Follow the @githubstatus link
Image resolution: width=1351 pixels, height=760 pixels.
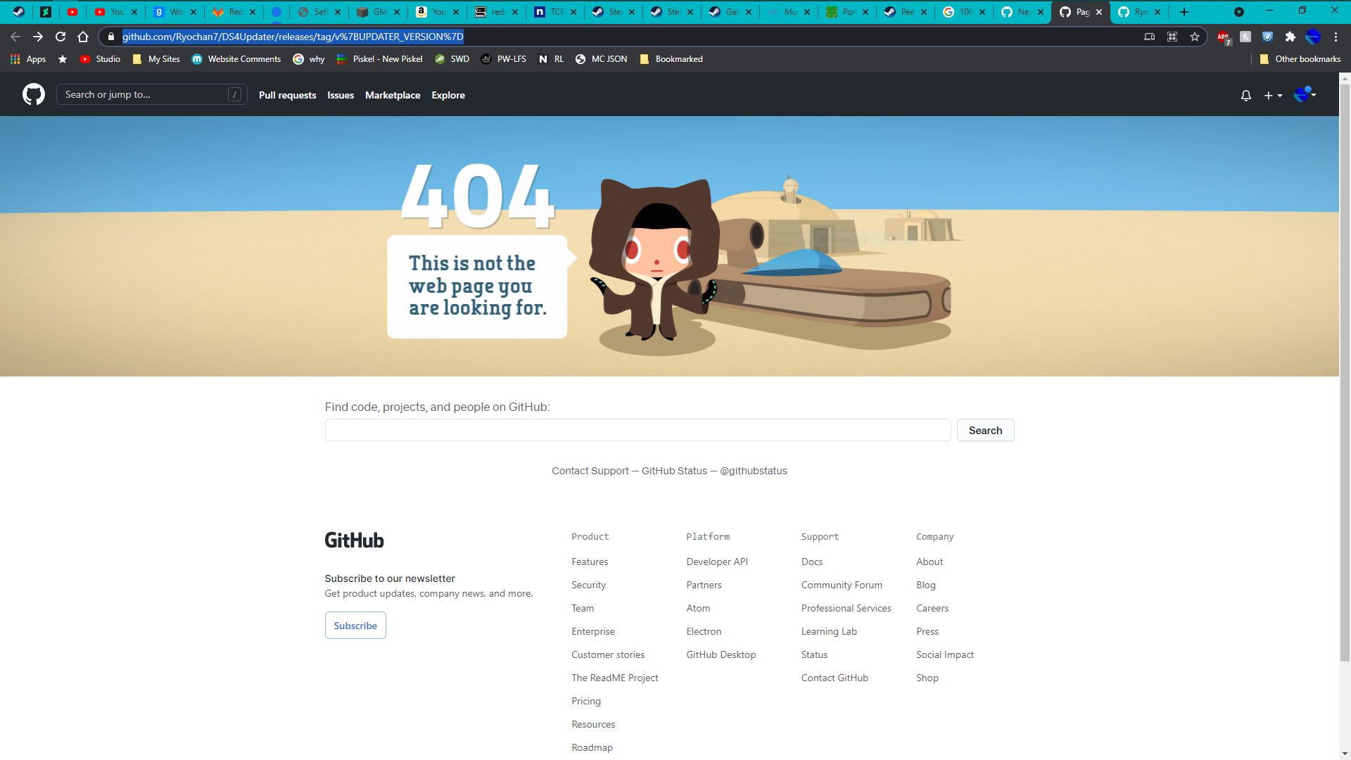753,470
